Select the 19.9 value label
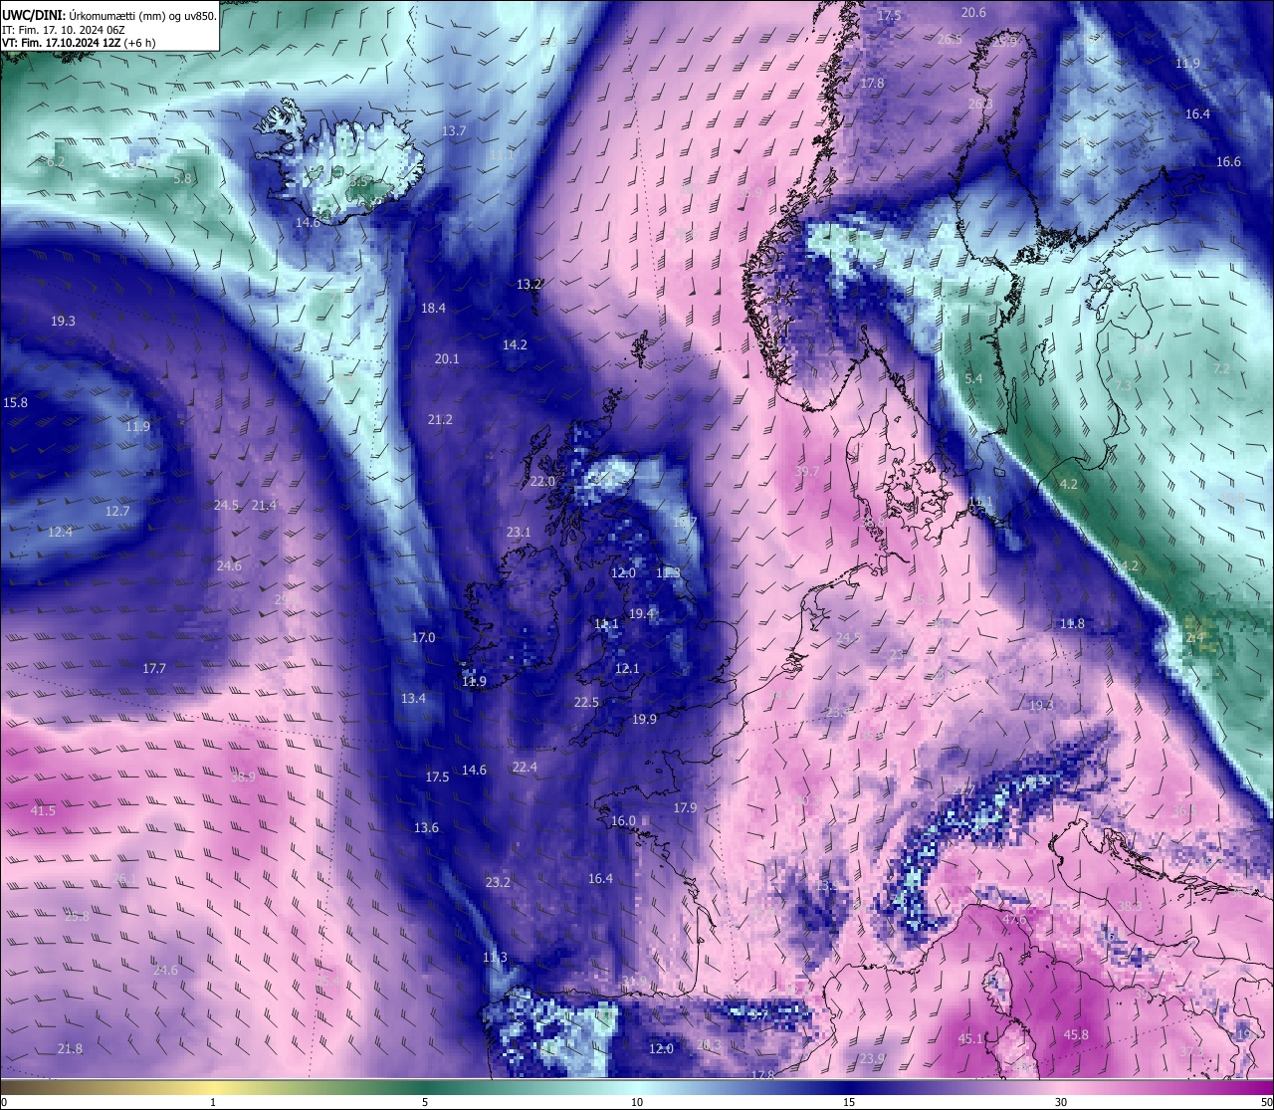This screenshot has width=1274, height=1110. point(644,720)
